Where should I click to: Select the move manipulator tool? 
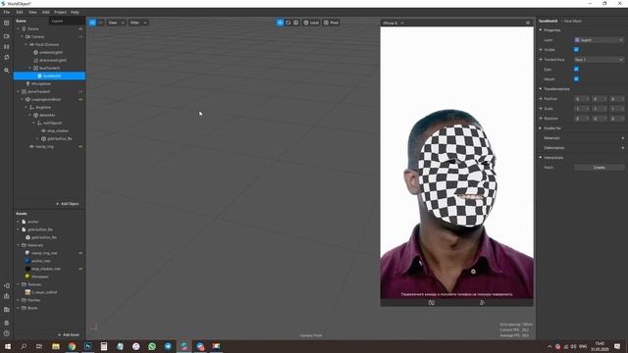click(x=280, y=23)
